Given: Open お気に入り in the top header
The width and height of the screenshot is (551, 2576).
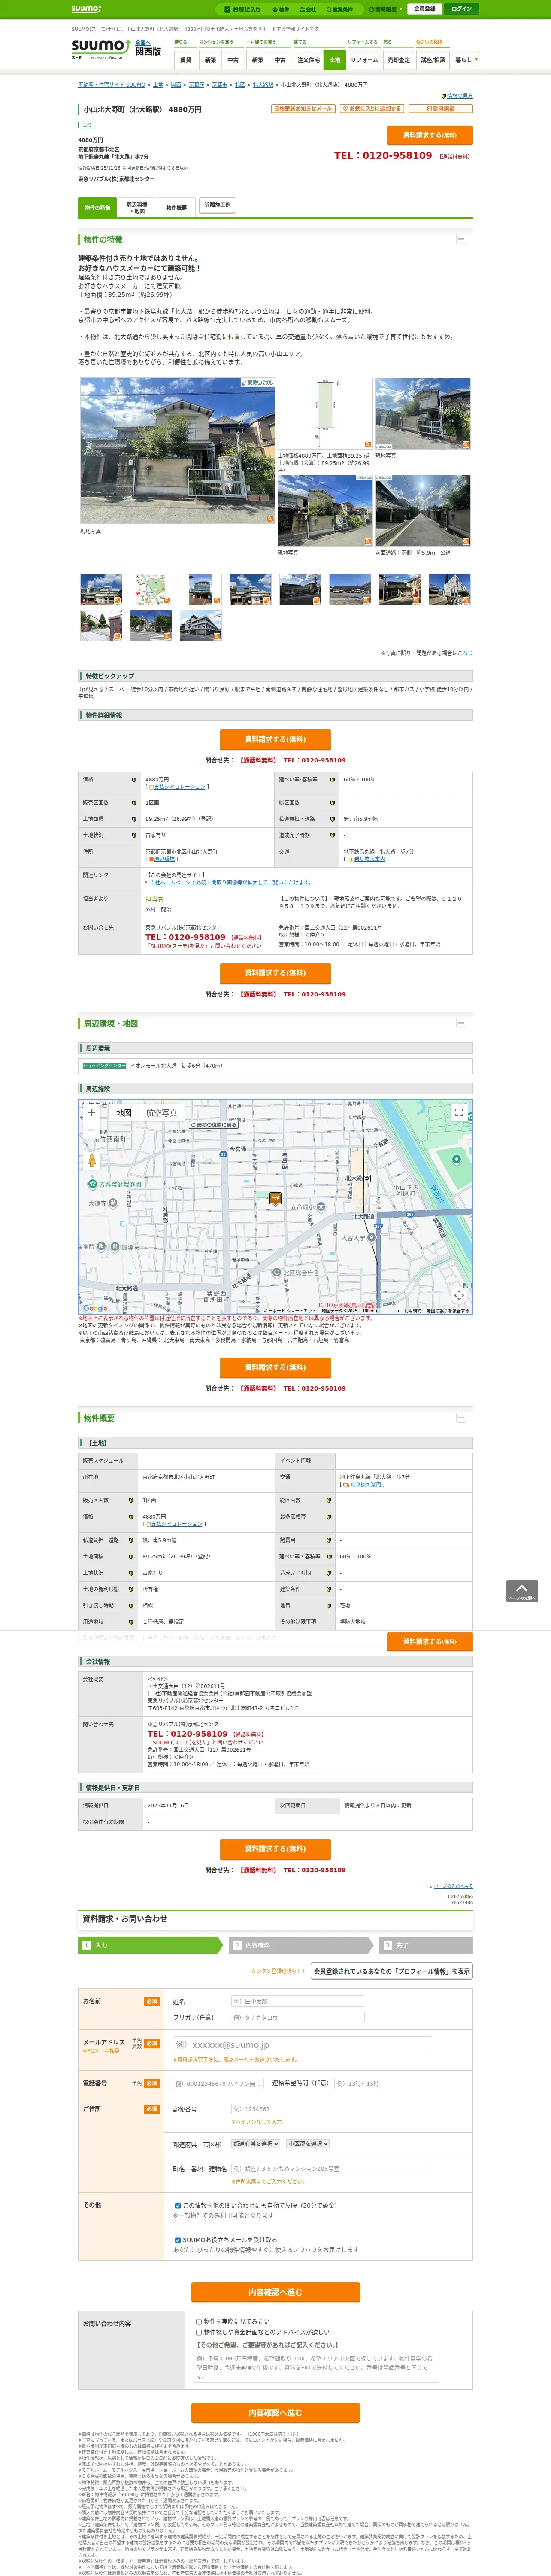Looking at the screenshot, I should click(243, 9).
